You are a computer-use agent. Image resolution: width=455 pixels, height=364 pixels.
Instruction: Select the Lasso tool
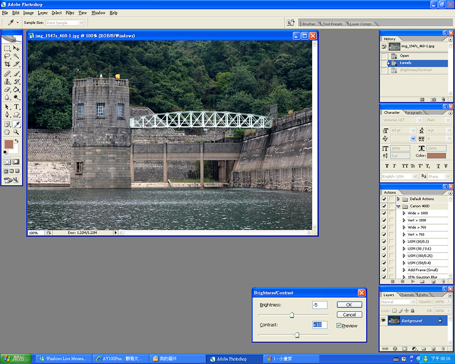(x=7, y=56)
